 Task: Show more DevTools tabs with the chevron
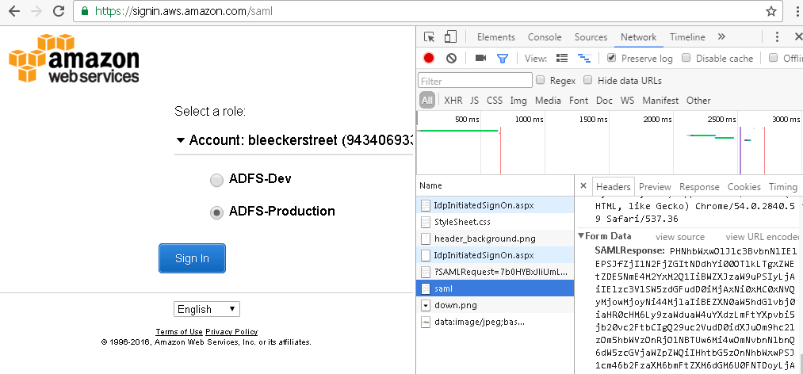pos(721,36)
